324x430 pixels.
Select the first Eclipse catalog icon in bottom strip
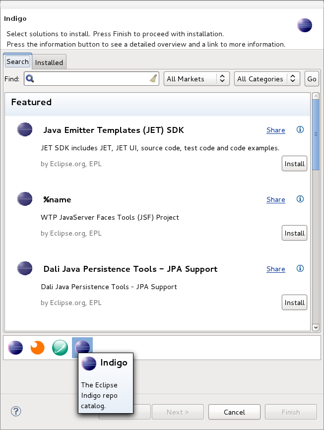pyautogui.click(x=15, y=348)
